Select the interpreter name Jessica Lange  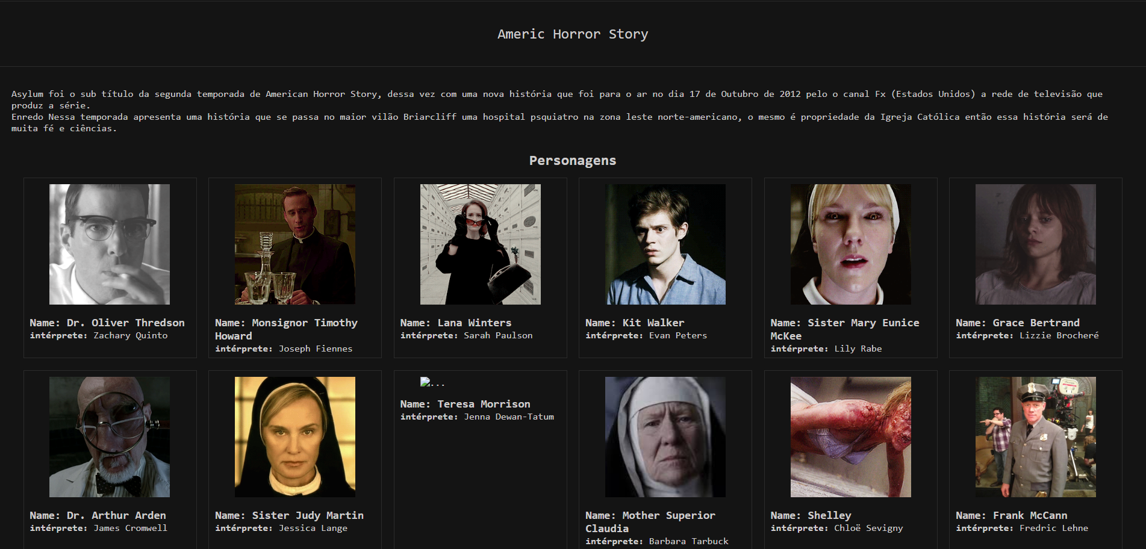pos(313,528)
